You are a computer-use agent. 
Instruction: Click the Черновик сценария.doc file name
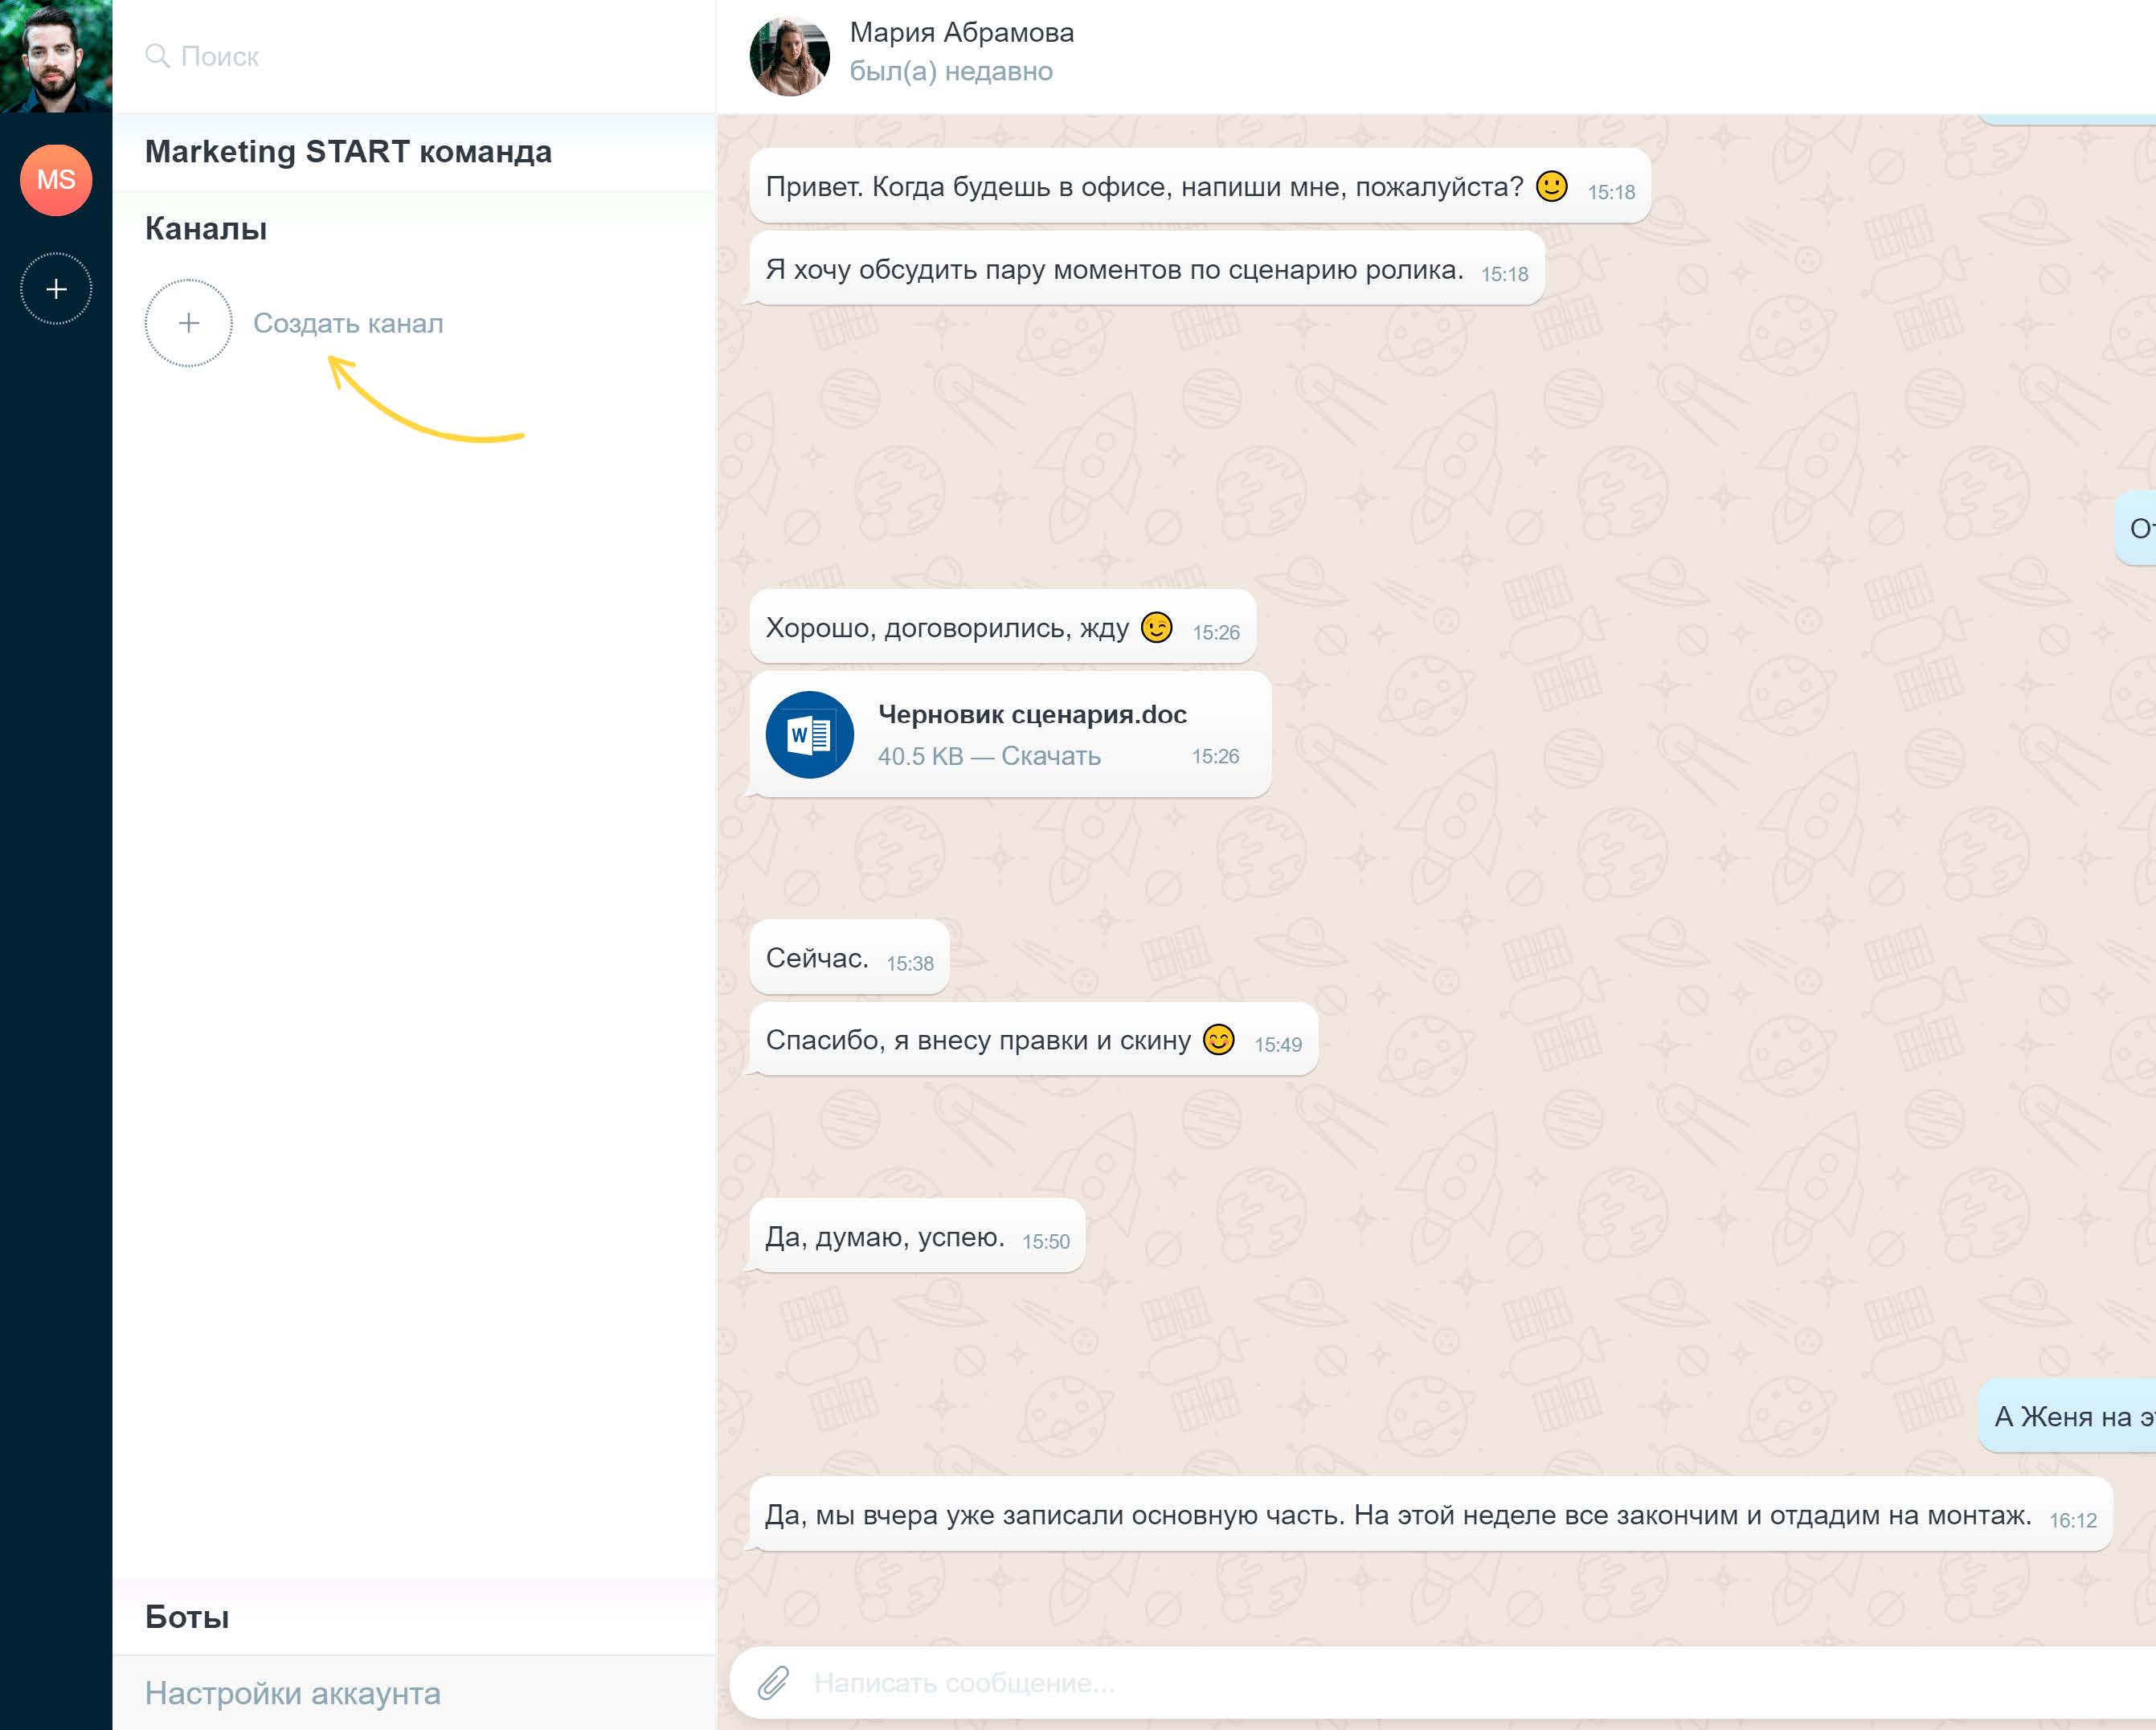1032,714
